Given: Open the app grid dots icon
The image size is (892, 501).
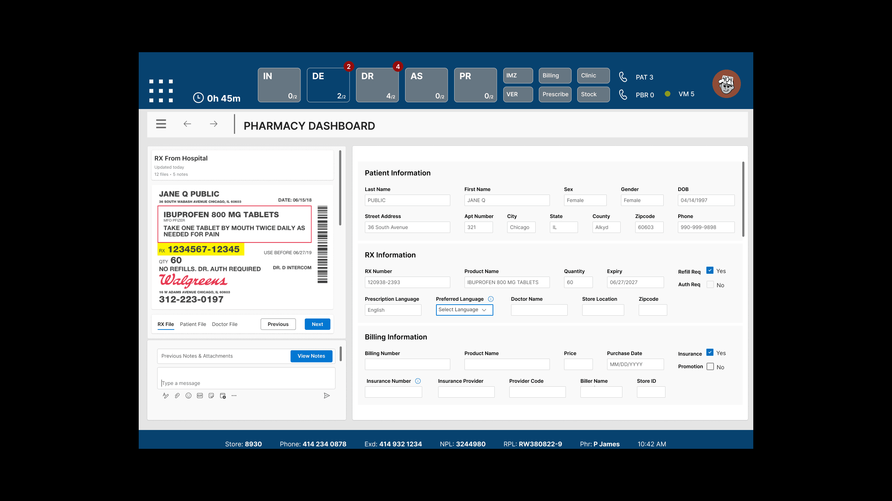Looking at the screenshot, I should point(161,91).
